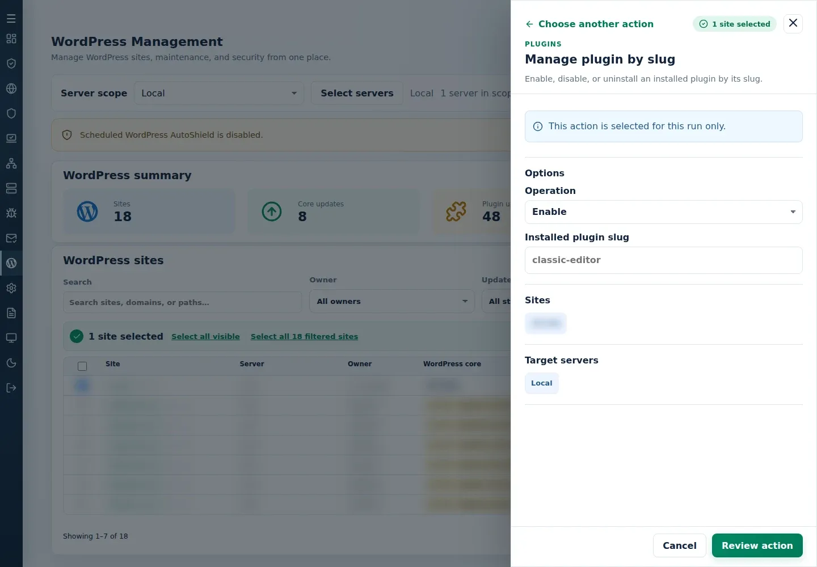Open settings gear in the sidebar

point(11,288)
